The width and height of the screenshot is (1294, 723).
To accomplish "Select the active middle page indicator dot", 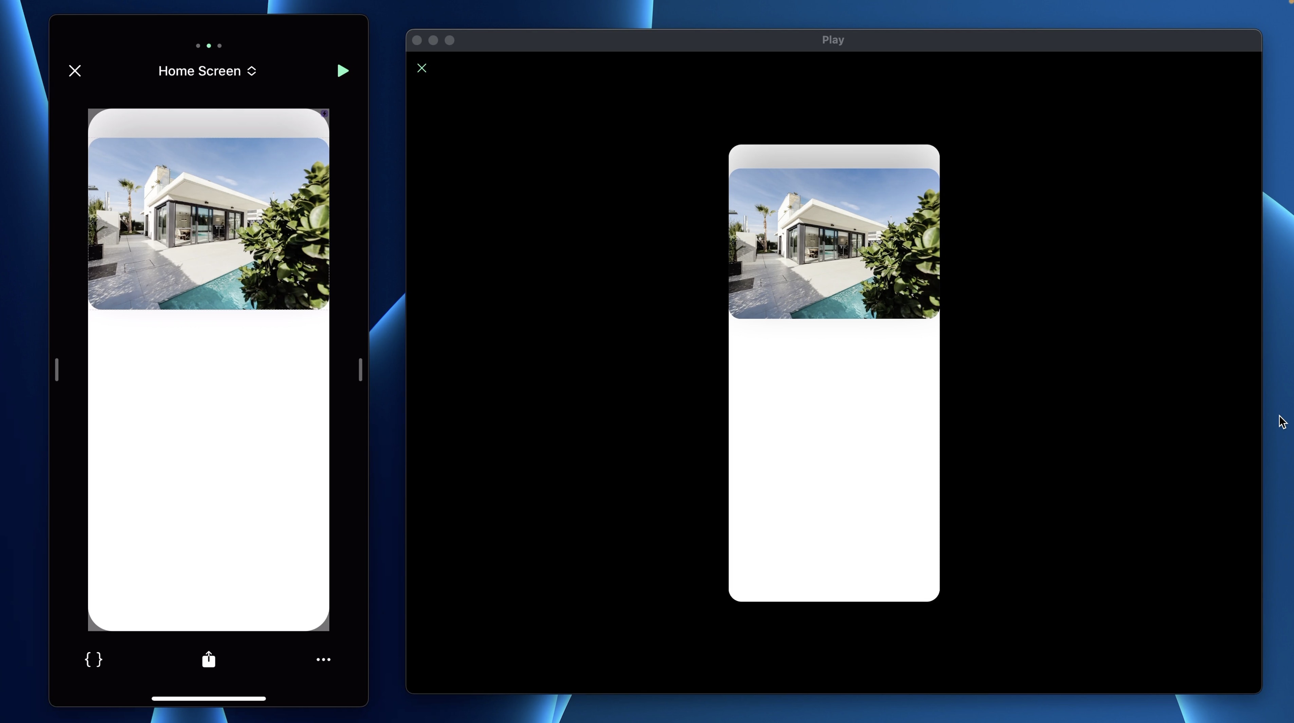I will (209, 46).
